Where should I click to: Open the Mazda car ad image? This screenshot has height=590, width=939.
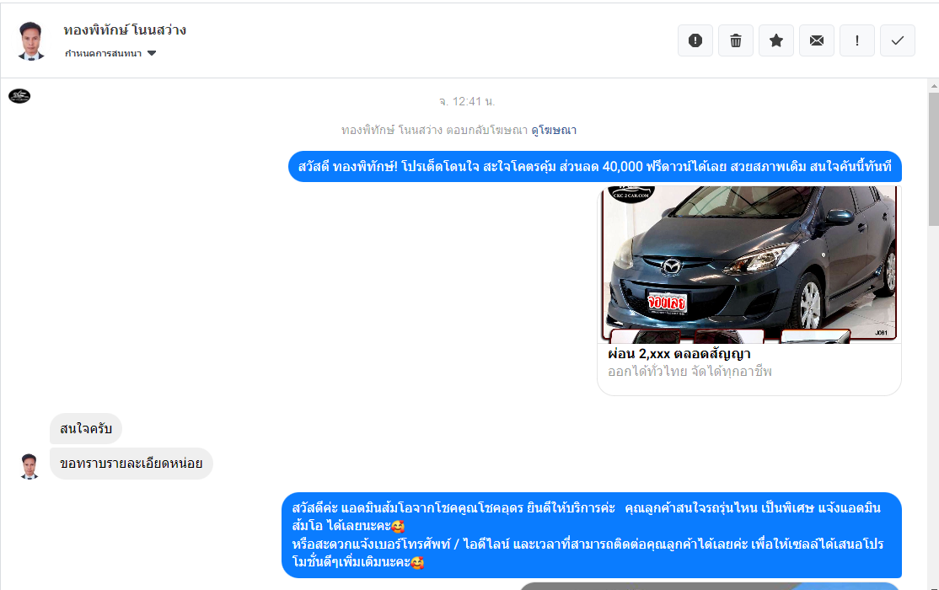[749, 264]
